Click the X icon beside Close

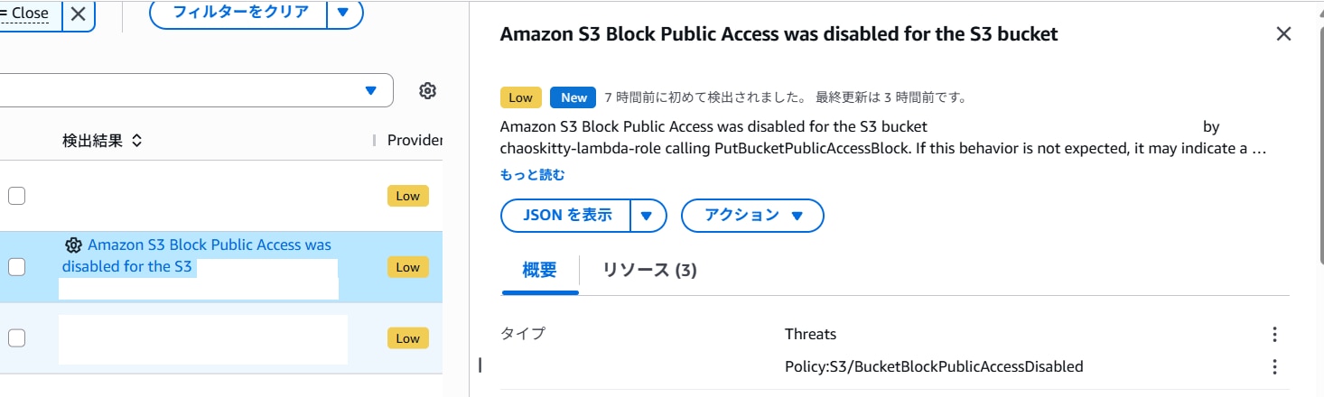click(79, 14)
